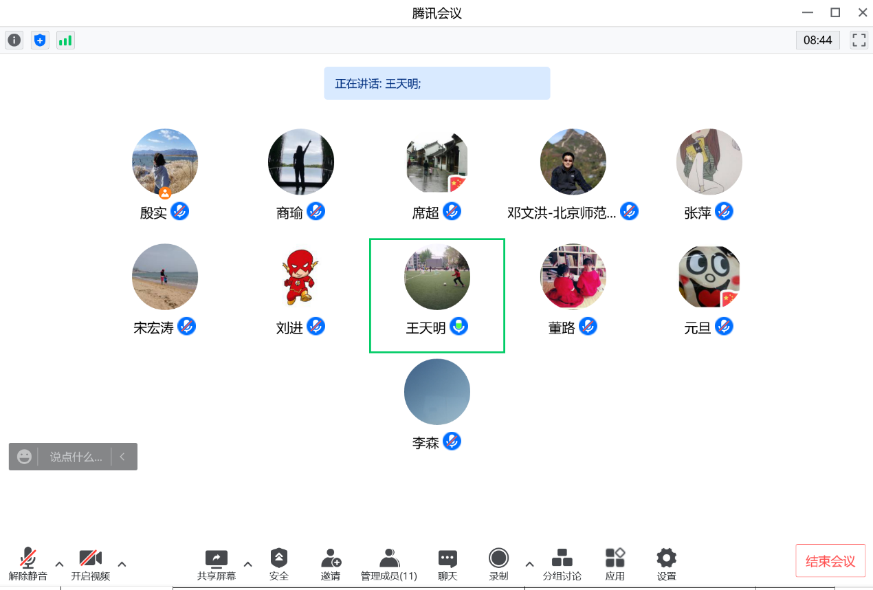873x590 pixels.
Task: Click the blue security shield icon
Action: click(x=40, y=40)
